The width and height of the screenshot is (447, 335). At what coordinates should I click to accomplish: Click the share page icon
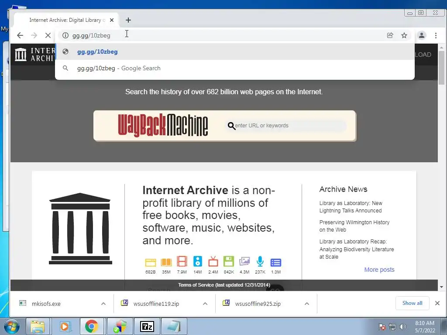click(x=390, y=35)
